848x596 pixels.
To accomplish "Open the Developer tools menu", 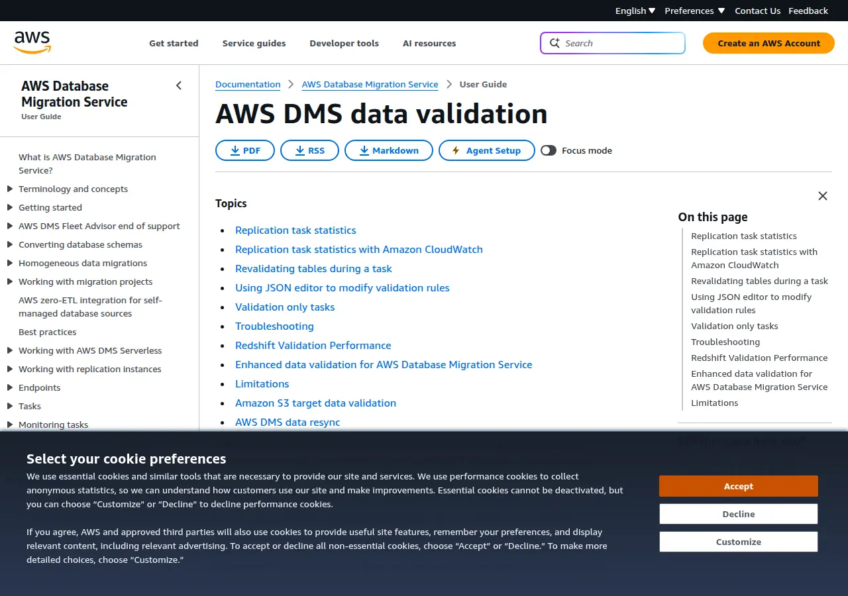I will click(x=344, y=43).
